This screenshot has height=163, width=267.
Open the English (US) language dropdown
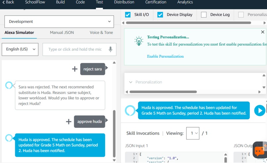click(20, 49)
